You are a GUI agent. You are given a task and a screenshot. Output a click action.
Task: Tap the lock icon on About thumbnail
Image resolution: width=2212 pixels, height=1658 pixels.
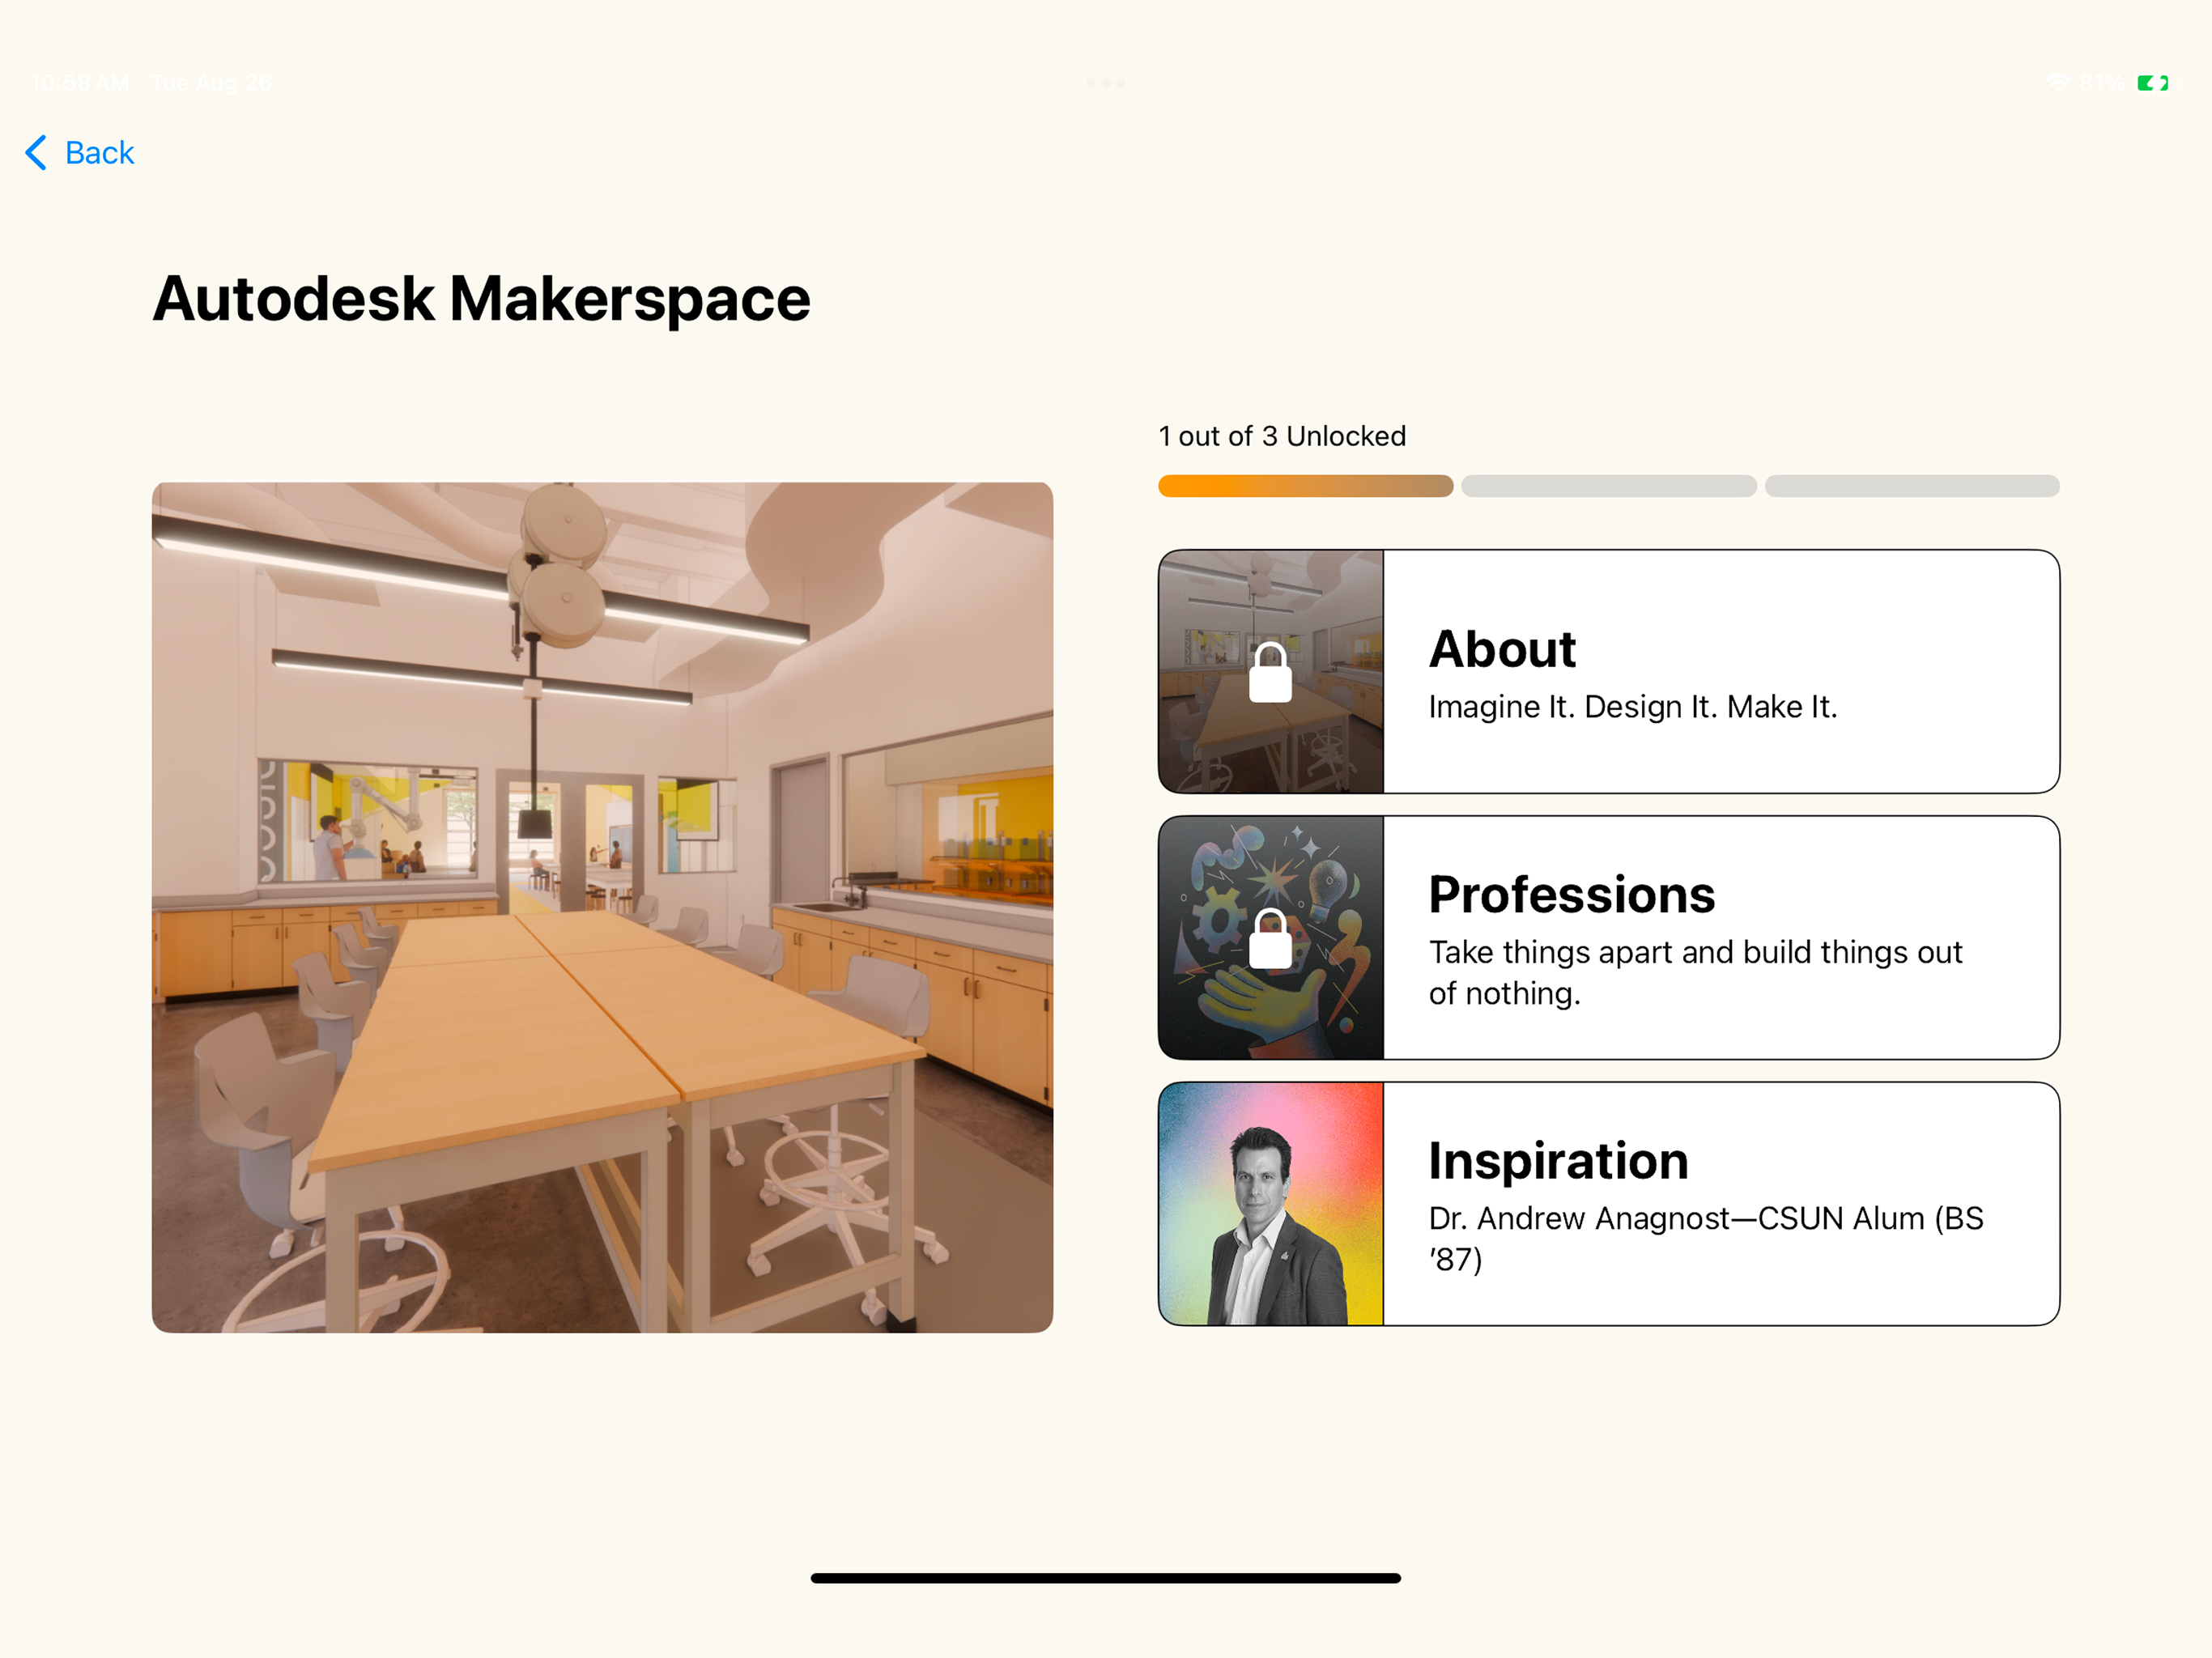[1270, 672]
